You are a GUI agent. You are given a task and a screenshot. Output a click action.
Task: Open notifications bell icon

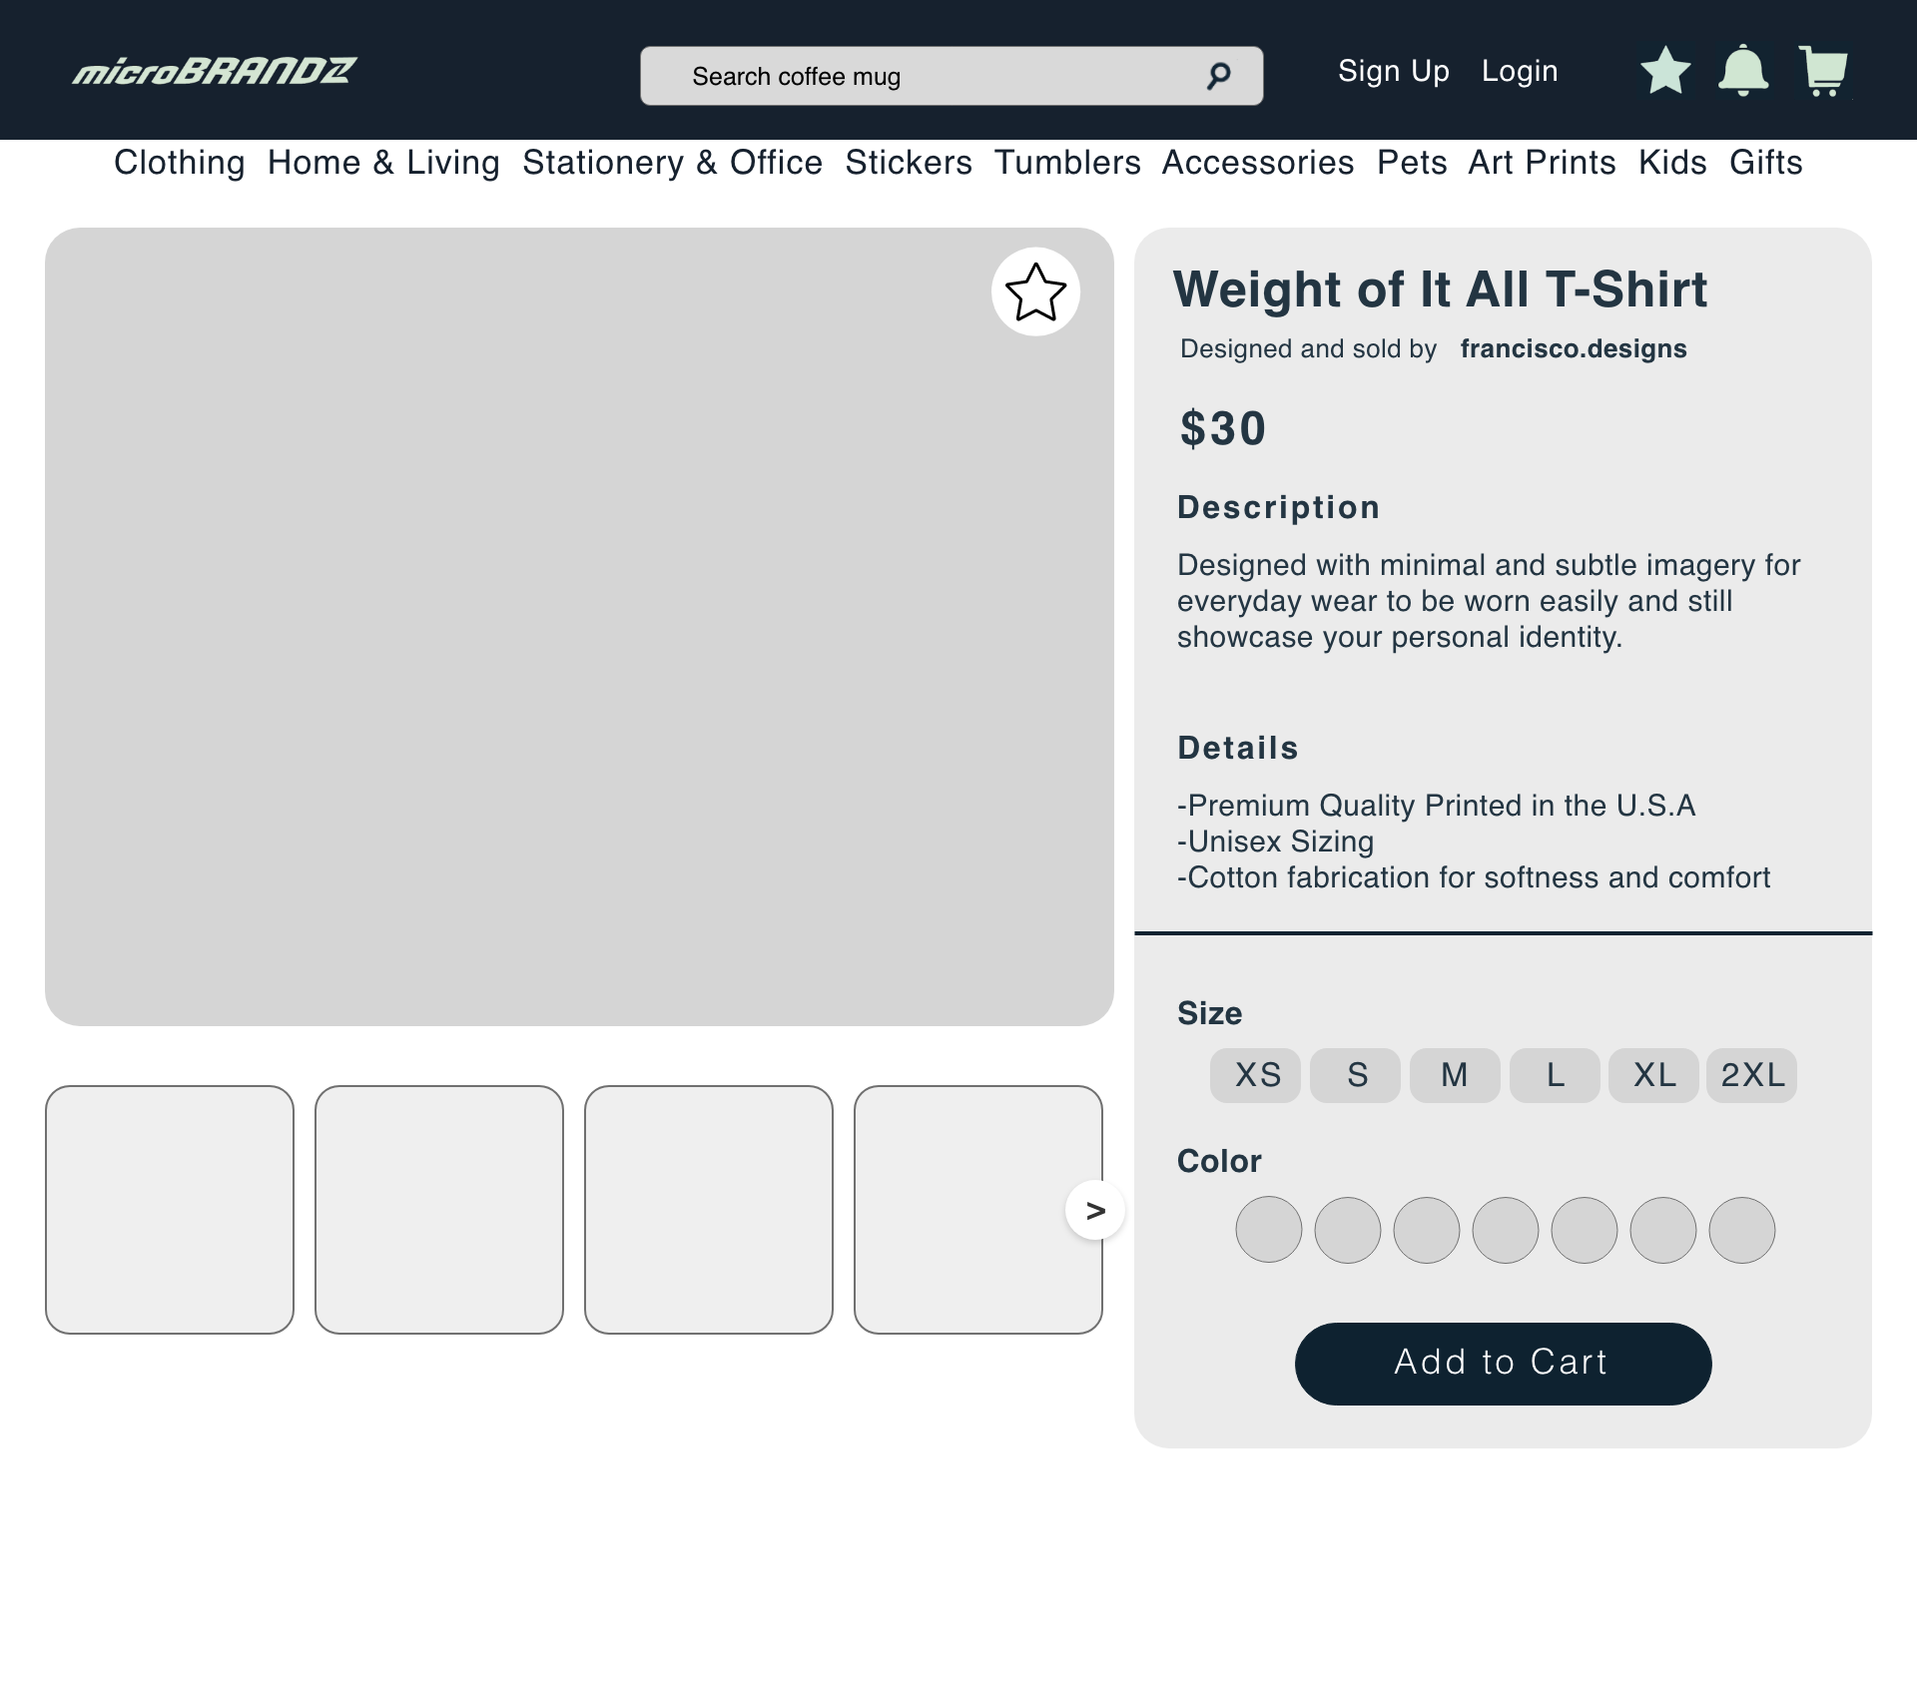tap(1743, 71)
